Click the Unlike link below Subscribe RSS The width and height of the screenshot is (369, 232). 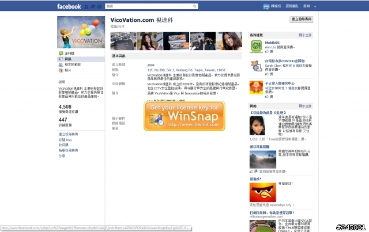[x=63, y=145]
